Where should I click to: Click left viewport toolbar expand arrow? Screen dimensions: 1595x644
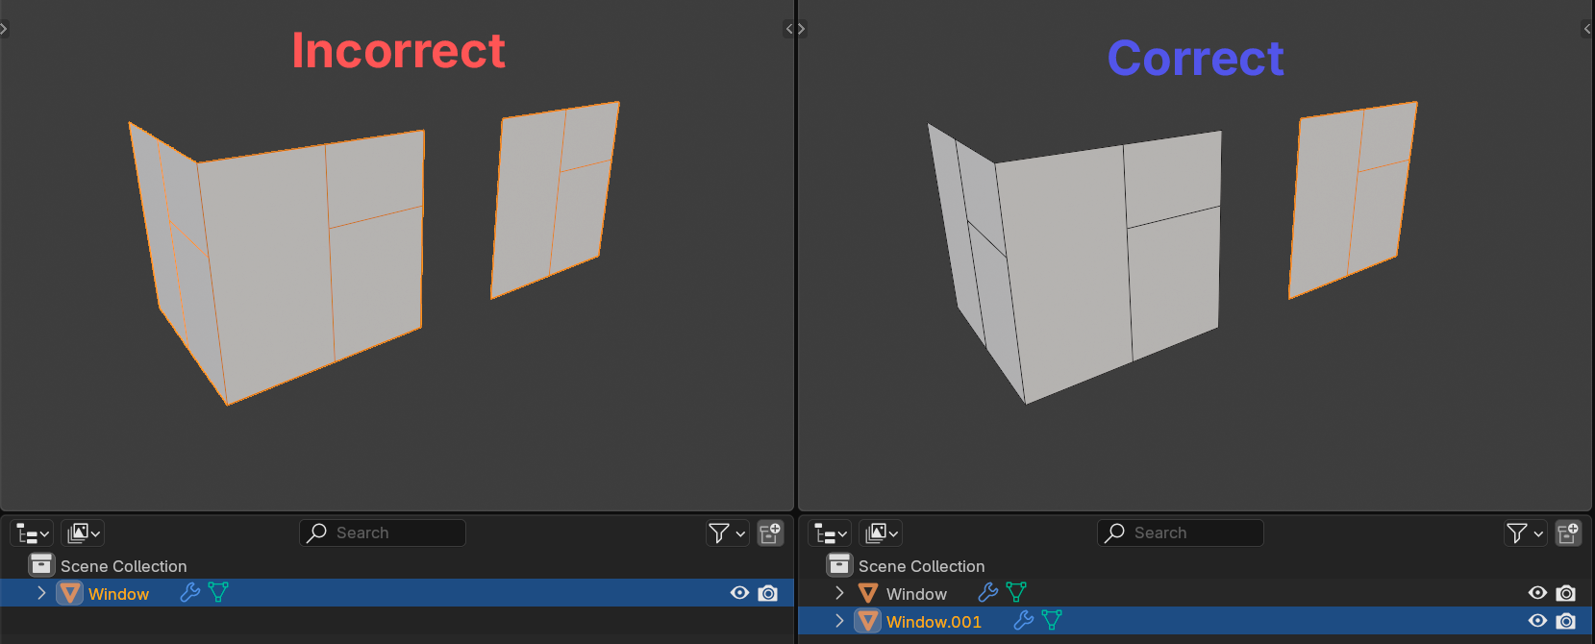4,29
